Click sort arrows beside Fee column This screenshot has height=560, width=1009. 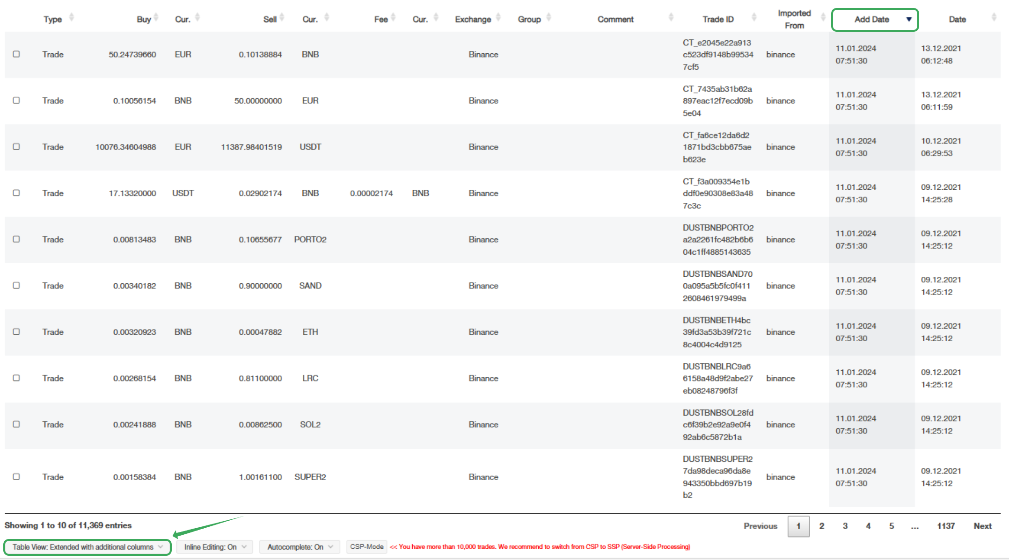click(393, 18)
